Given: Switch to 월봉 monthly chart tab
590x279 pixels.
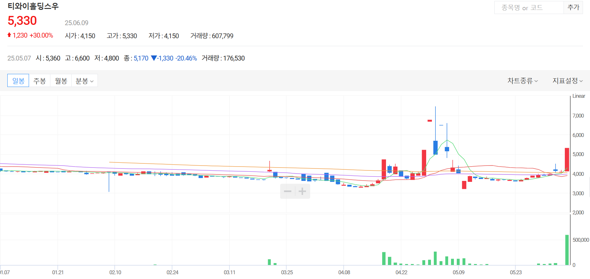Looking at the screenshot, I should point(61,81).
